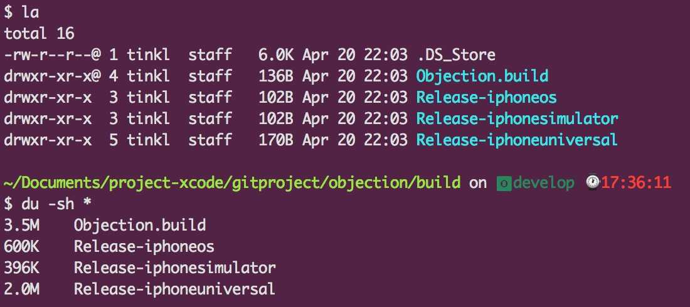This screenshot has height=307, width=690.
Task: Click the green git branch icon
Action: coord(504,183)
